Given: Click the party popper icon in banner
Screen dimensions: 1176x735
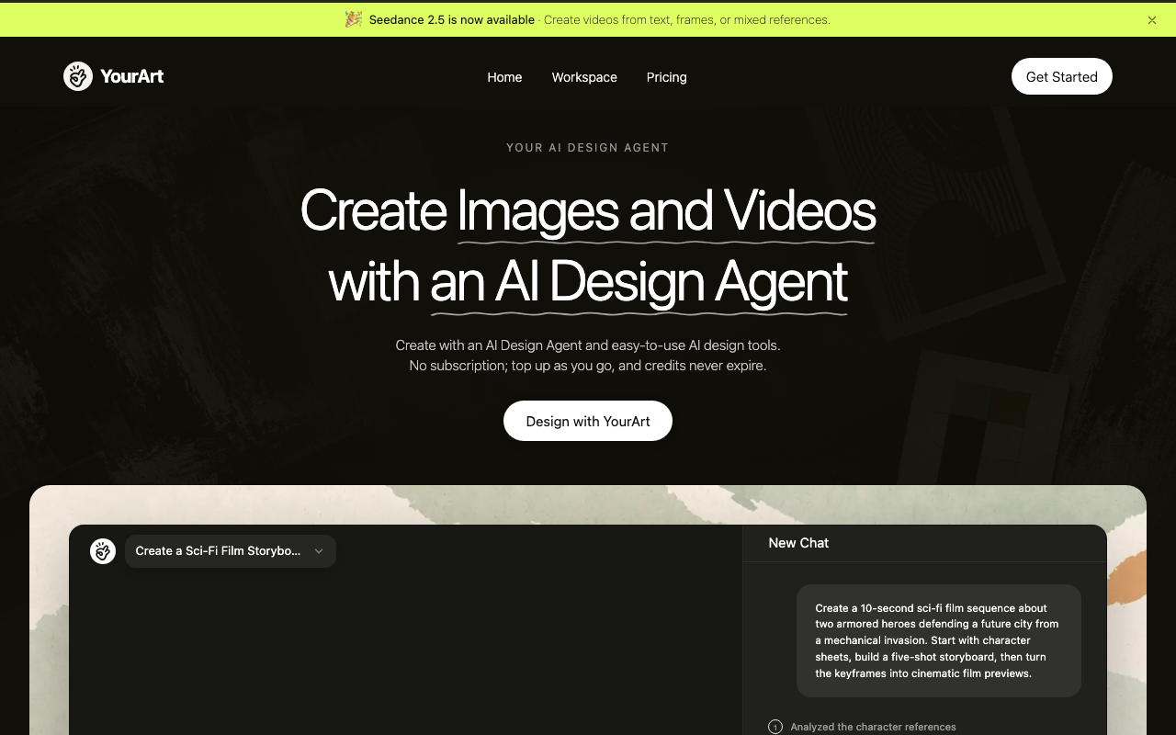Looking at the screenshot, I should [354, 19].
